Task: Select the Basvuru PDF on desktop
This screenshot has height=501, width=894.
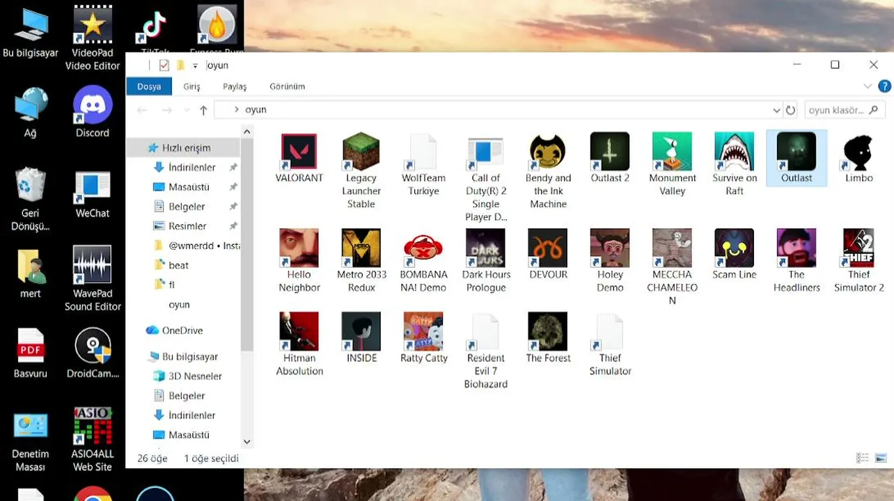Action: click(30, 353)
